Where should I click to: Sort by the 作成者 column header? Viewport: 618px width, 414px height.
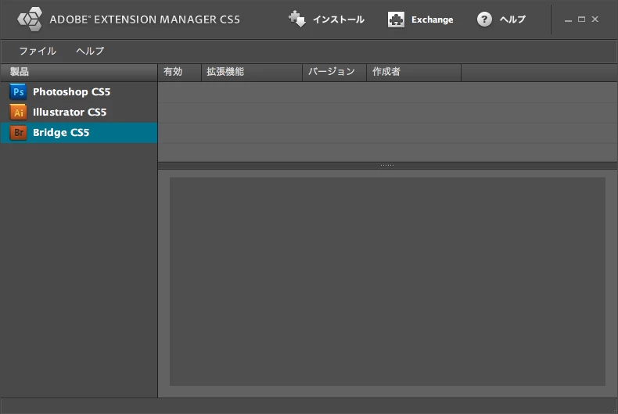[x=414, y=72]
